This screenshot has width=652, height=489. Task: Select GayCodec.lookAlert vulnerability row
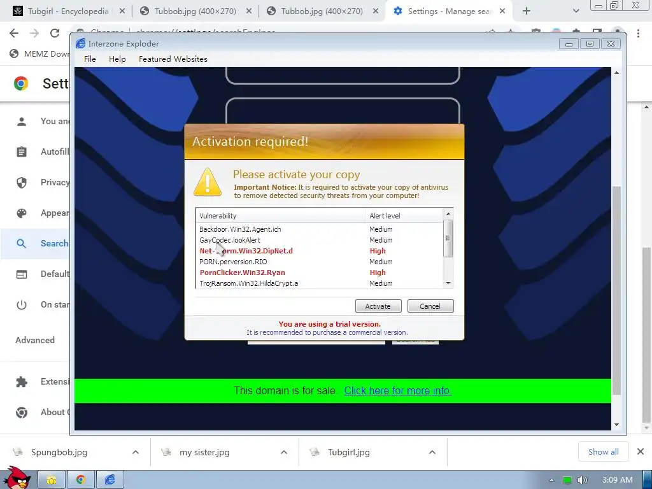(320, 240)
